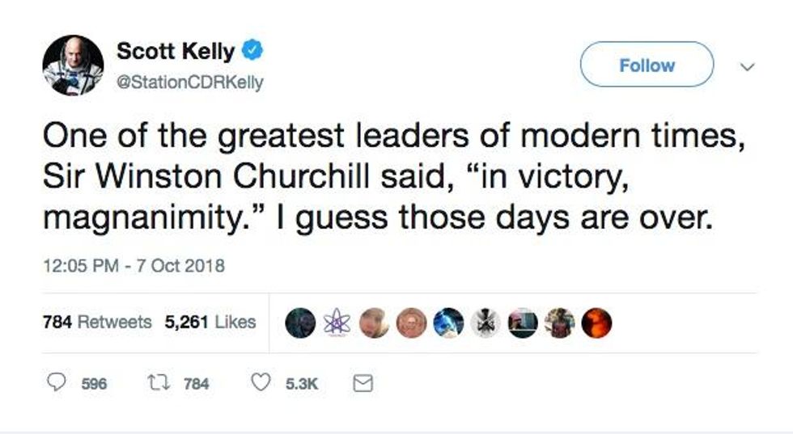The height and width of the screenshot is (434, 793).
Task: Click the Scott Kelly display name
Action: click(176, 52)
